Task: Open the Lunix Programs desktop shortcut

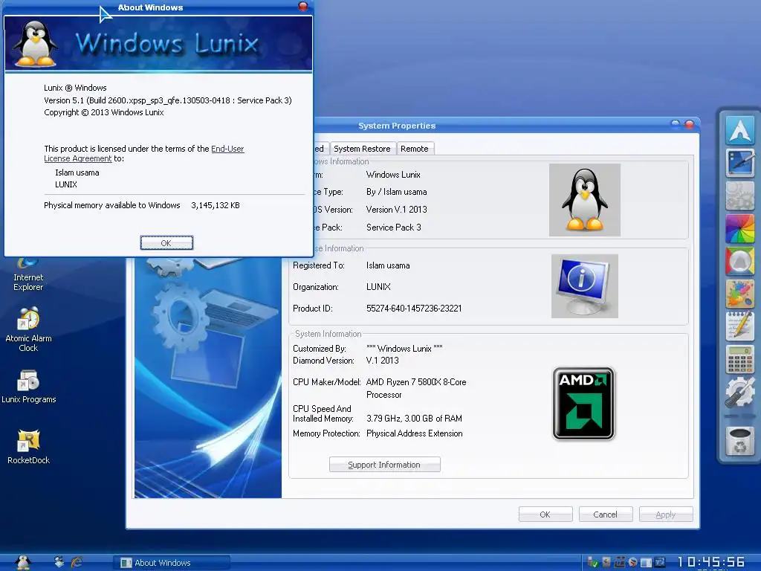Action: [29, 387]
